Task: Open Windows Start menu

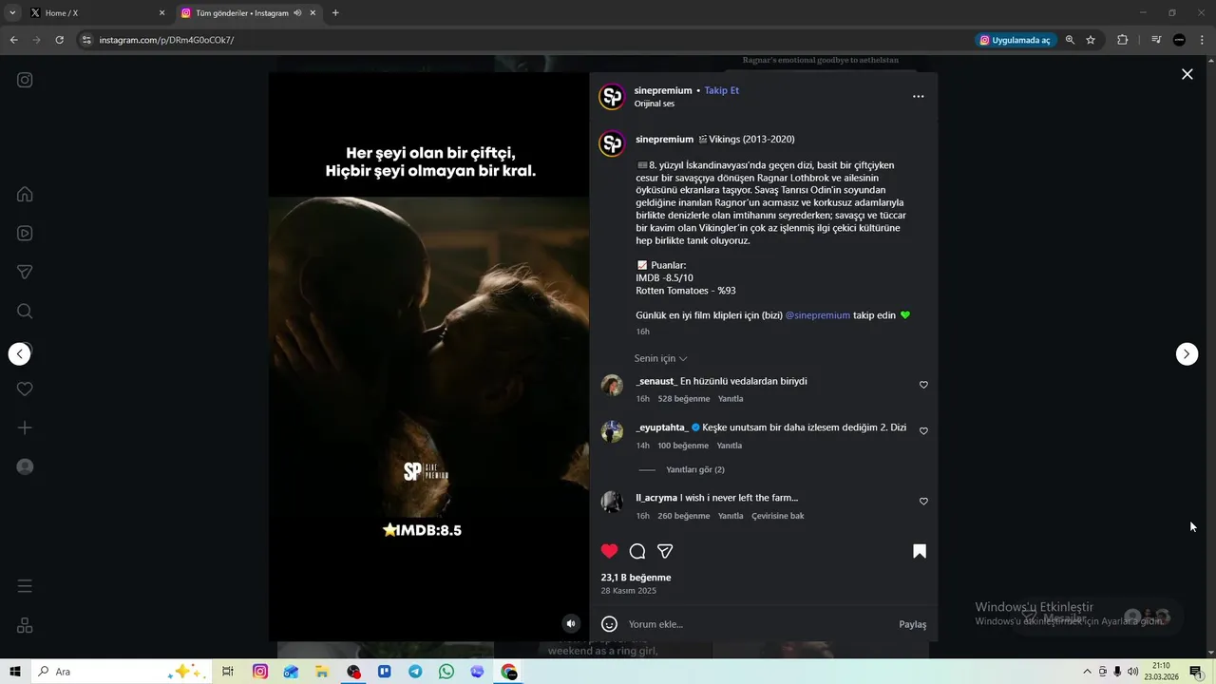Action: click(x=15, y=672)
